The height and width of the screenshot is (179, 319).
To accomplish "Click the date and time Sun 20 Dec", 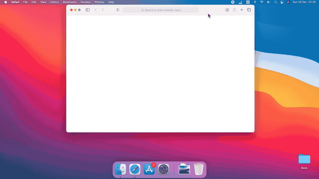I will [304, 2].
